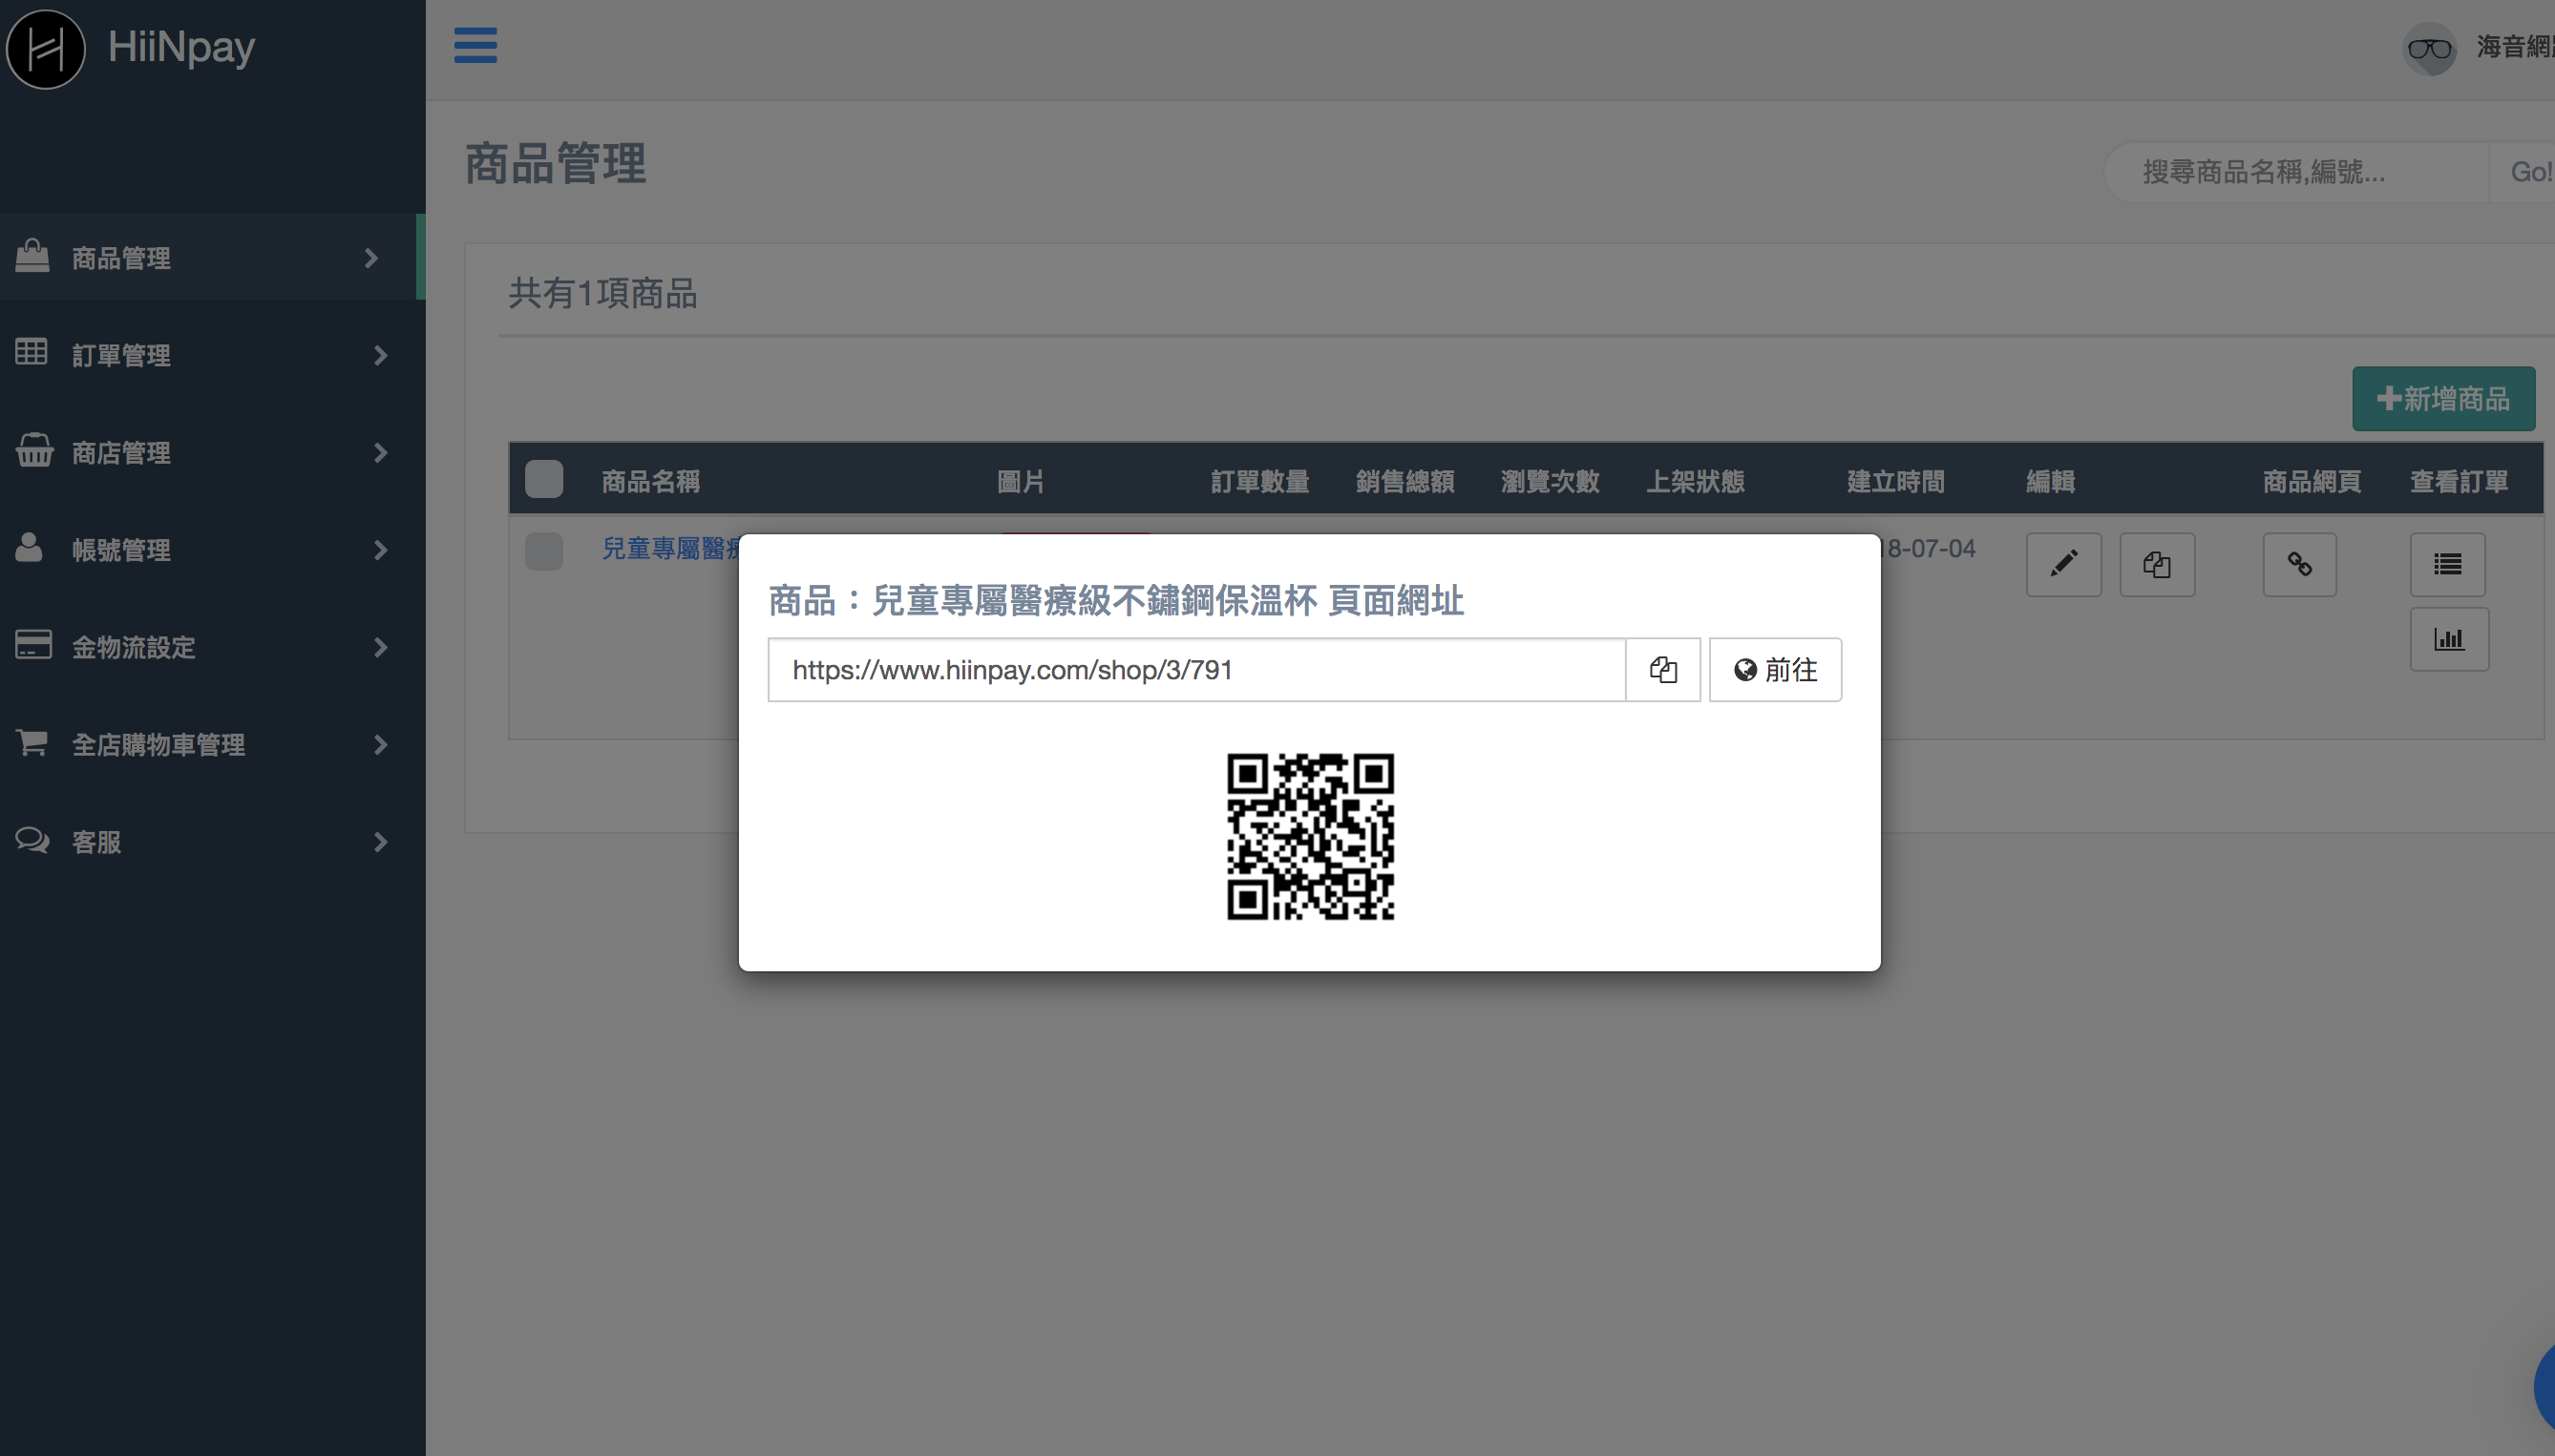Toggle the hamburger menu icon

tap(475, 45)
